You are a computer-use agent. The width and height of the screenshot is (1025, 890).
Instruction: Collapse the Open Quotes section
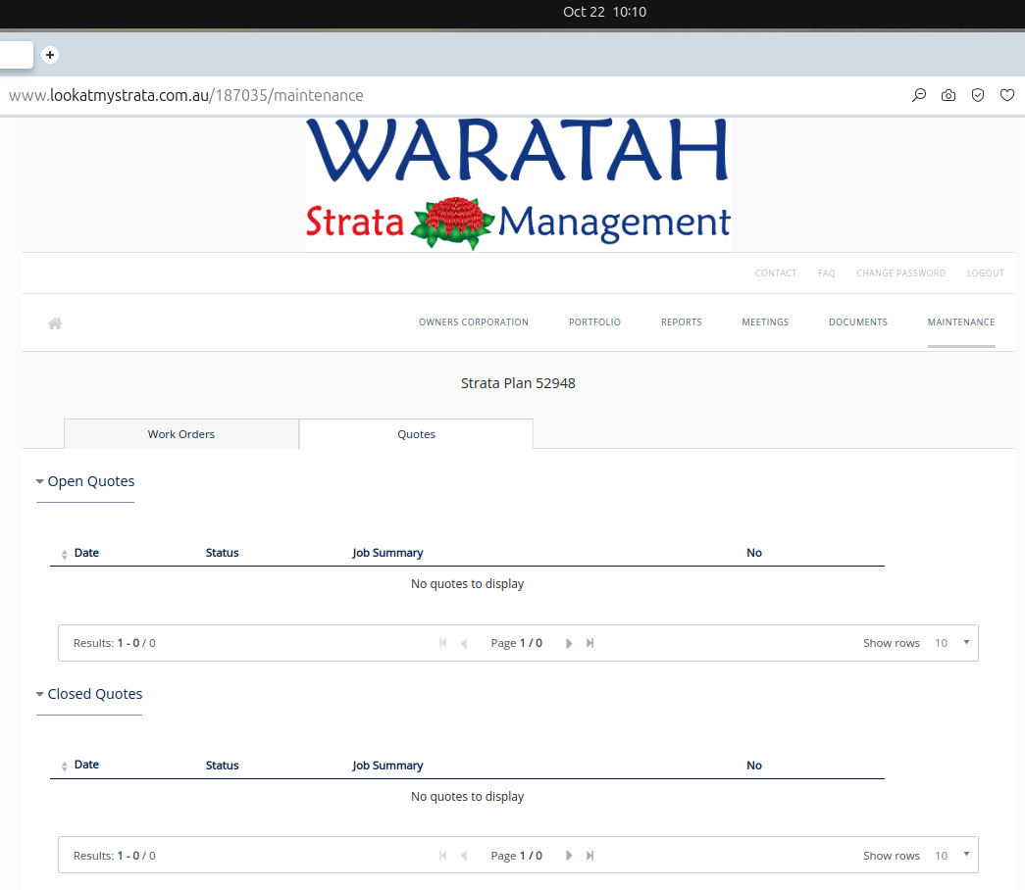point(40,482)
